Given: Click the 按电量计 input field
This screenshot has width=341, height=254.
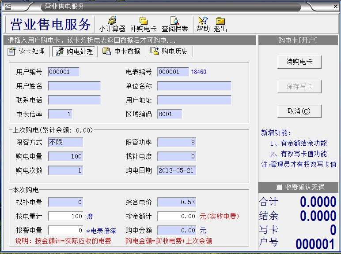Looking at the screenshot, I should pos(65,216).
